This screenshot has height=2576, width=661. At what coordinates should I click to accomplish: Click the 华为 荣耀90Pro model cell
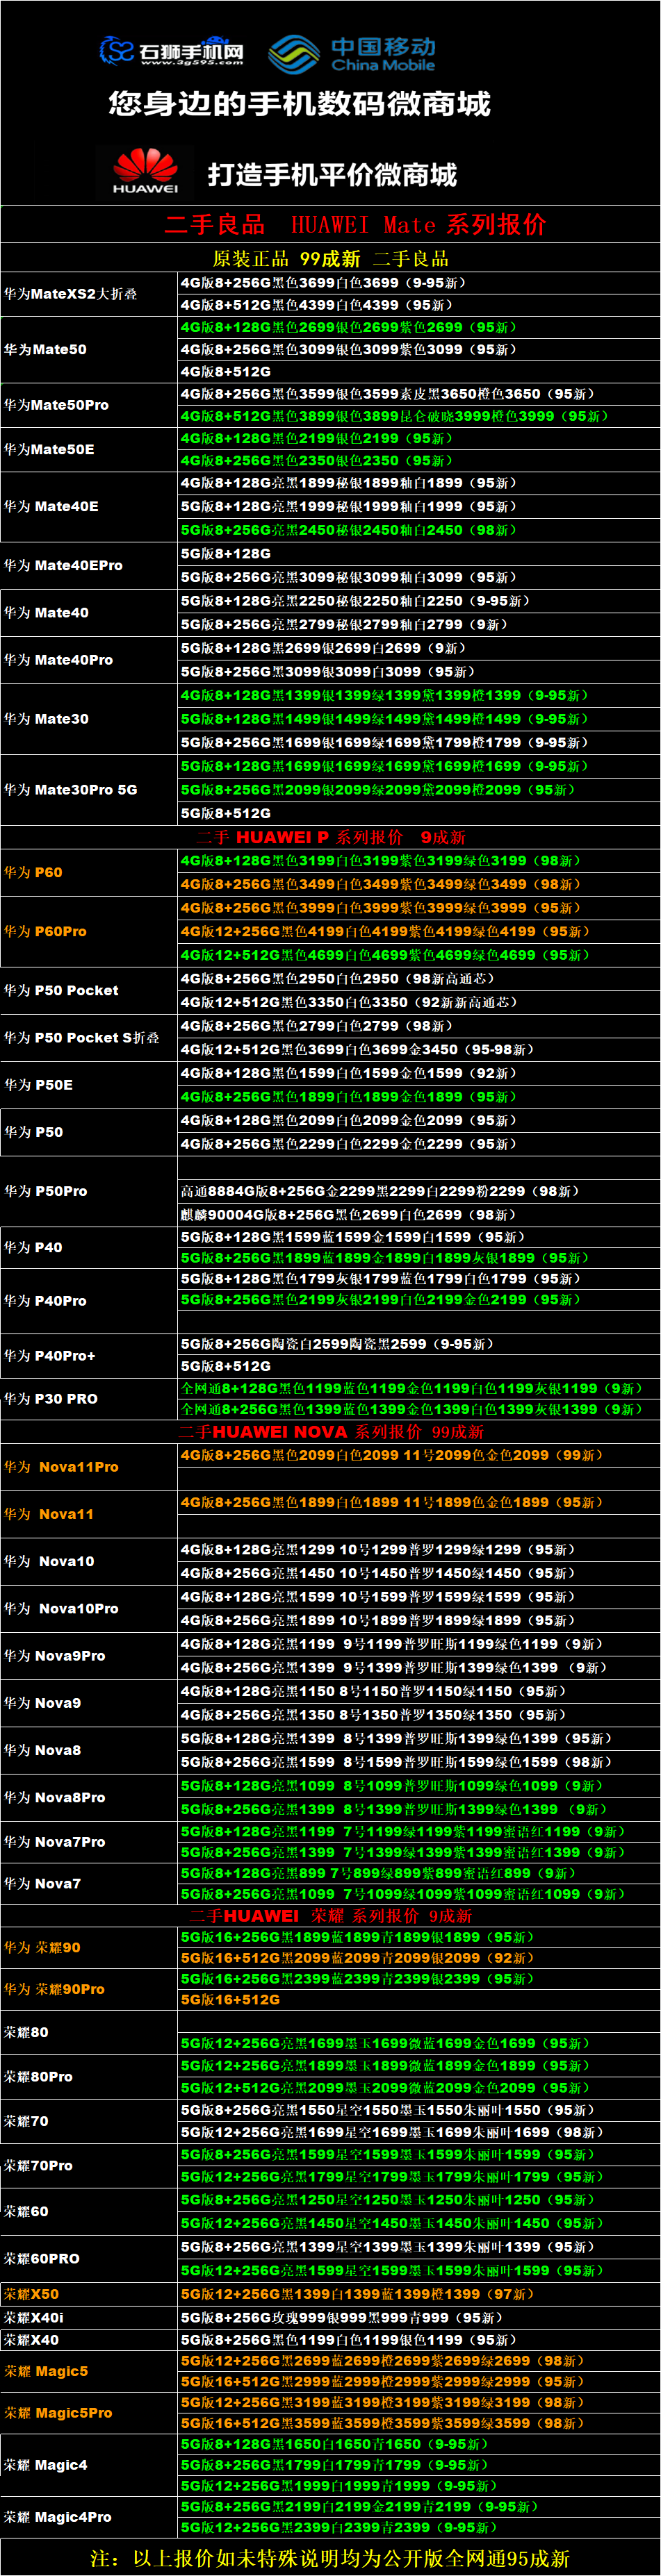(89, 1989)
